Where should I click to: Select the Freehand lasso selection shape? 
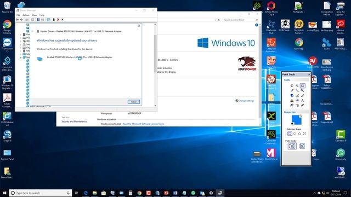305,134
